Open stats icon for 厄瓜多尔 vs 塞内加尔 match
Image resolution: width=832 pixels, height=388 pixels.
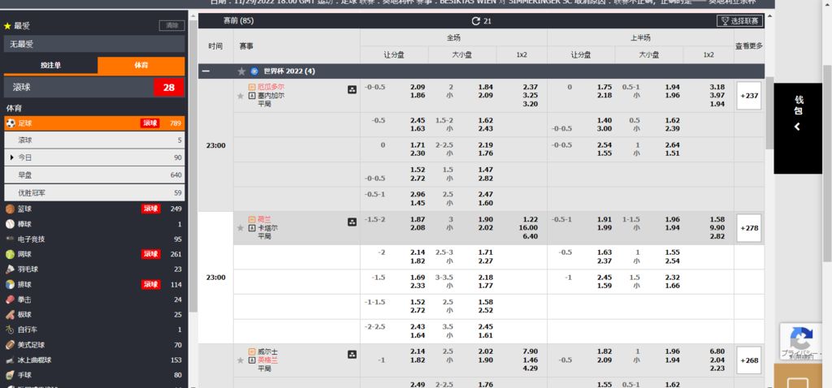[x=352, y=90]
